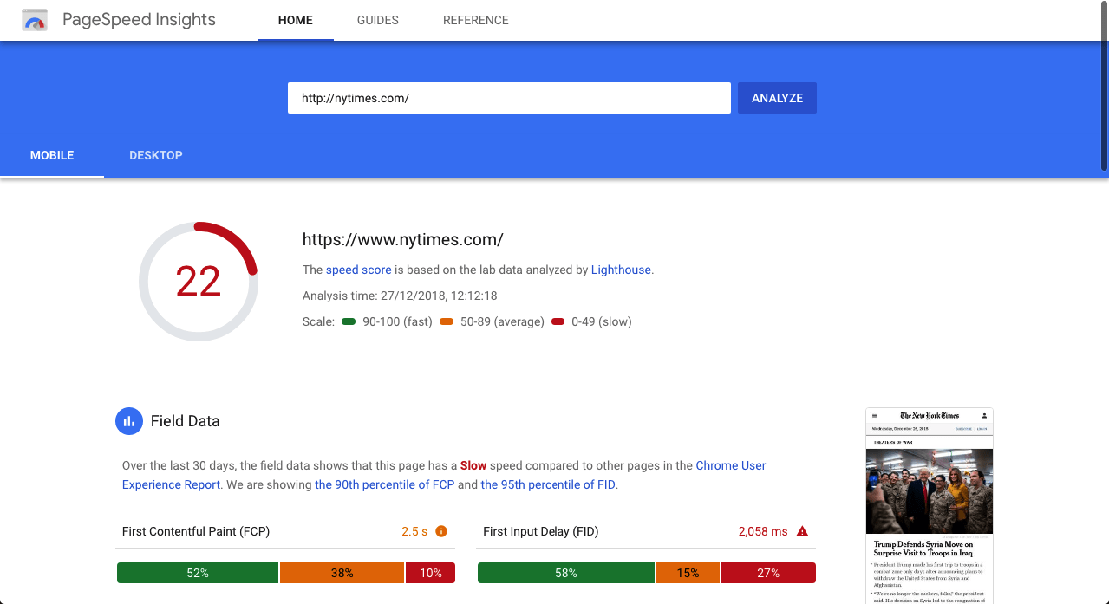Click the speed score gauge showing 22
The image size is (1109, 604).
[x=199, y=282]
